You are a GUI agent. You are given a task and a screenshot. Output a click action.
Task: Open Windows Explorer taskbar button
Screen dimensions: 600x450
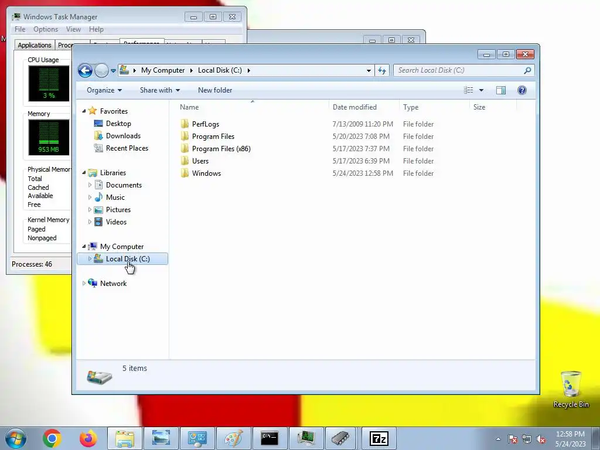point(125,438)
